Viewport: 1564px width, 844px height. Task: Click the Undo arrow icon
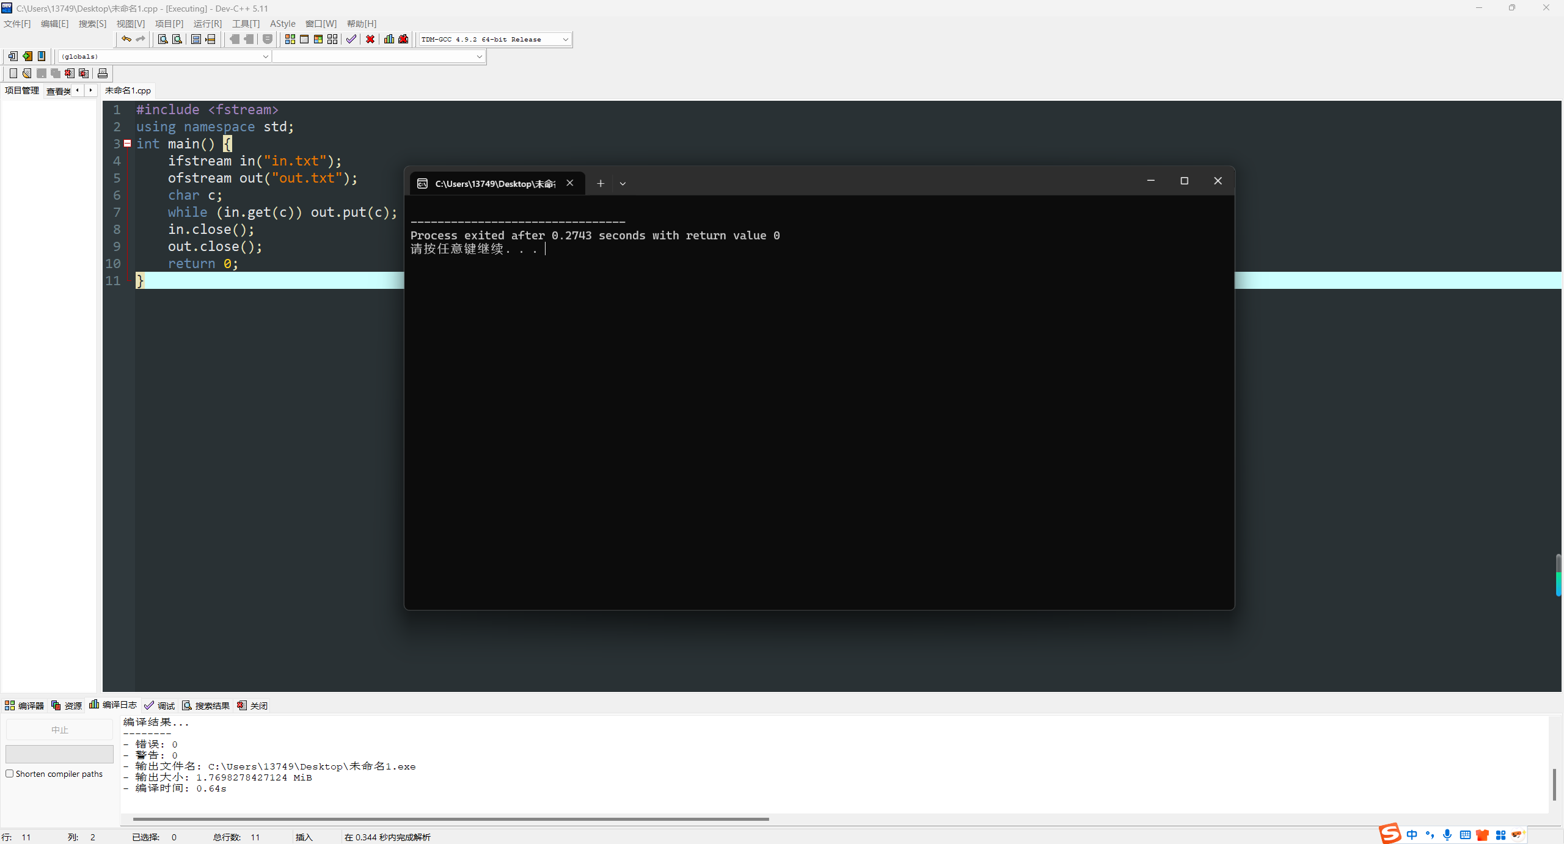point(126,39)
